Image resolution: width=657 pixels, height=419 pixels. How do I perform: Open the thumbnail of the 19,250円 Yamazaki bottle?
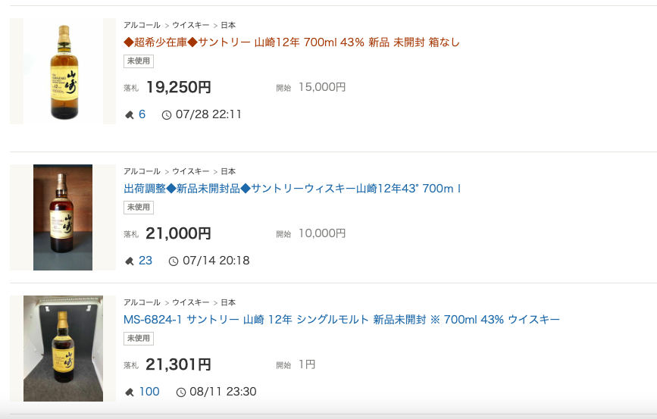(x=63, y=71)
